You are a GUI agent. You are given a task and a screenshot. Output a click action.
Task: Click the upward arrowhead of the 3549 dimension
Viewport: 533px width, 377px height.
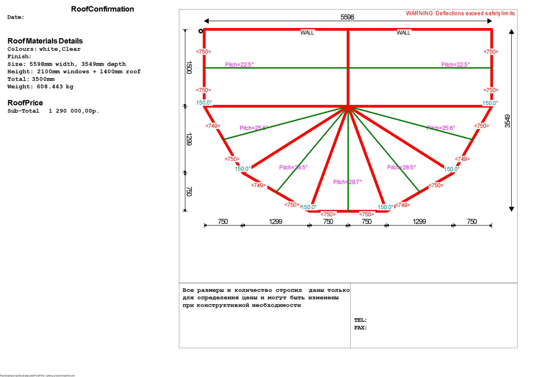pyautogui.click(x=511, y=32)
